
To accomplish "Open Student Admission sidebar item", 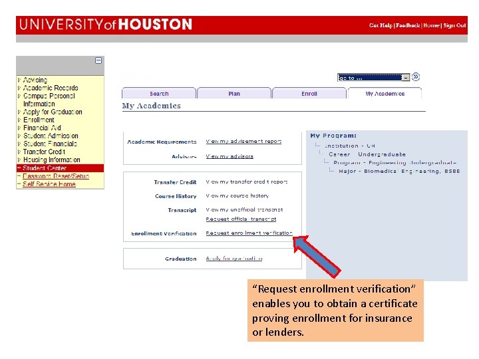I will click(x=51, y=136).
